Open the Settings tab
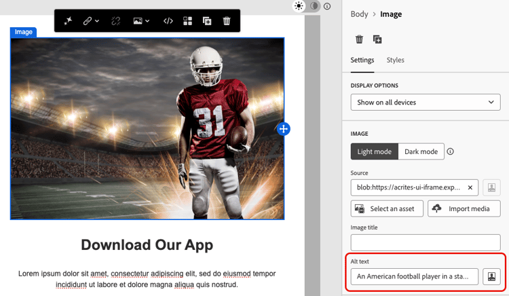The height and width of the screenshot is (296, 509). 362,60
